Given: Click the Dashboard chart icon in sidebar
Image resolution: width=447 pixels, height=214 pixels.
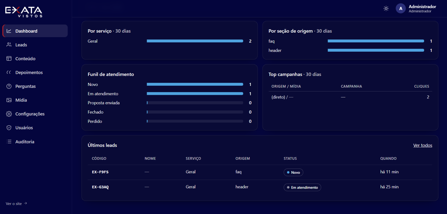Looking at the screenshot, I should click(x=9, y=31).
